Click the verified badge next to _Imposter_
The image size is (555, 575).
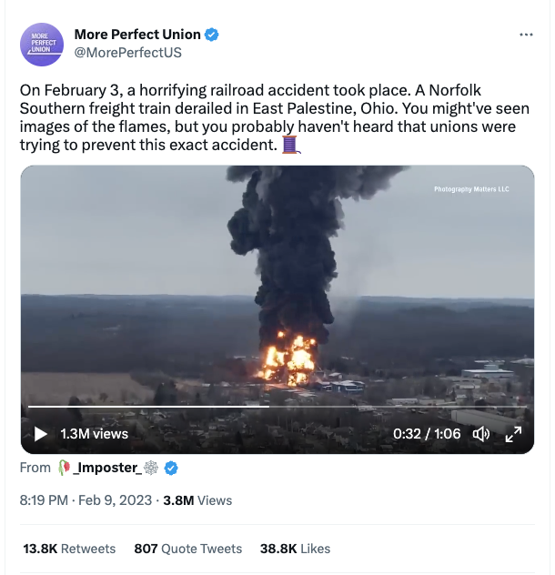tap(171, 468)
